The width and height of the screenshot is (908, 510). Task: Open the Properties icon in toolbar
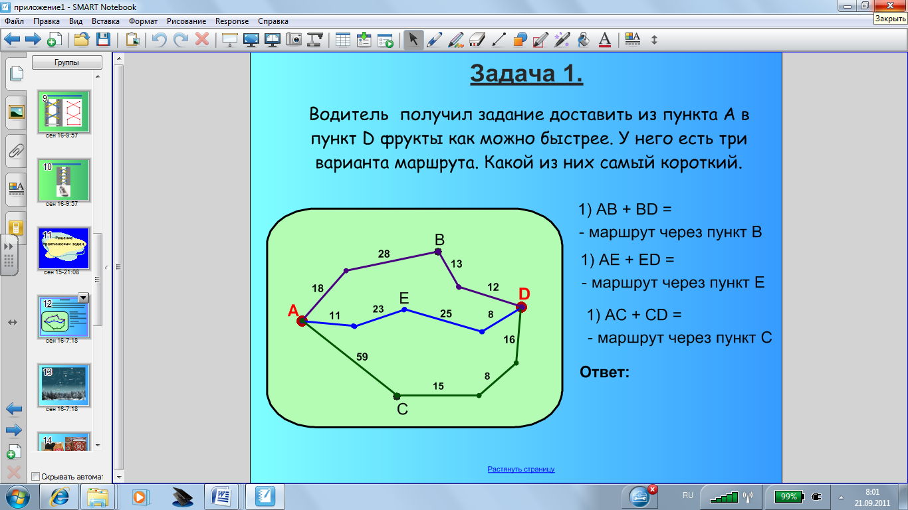coord(633,39)
